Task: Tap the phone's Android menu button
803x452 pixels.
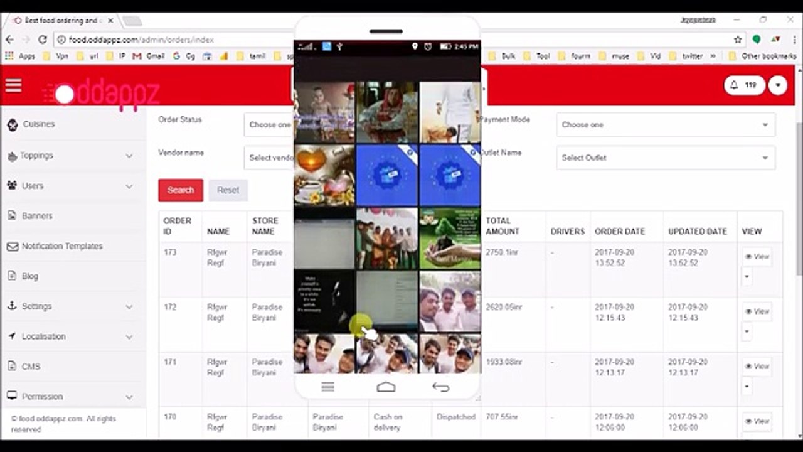Action: click(327, 387)
